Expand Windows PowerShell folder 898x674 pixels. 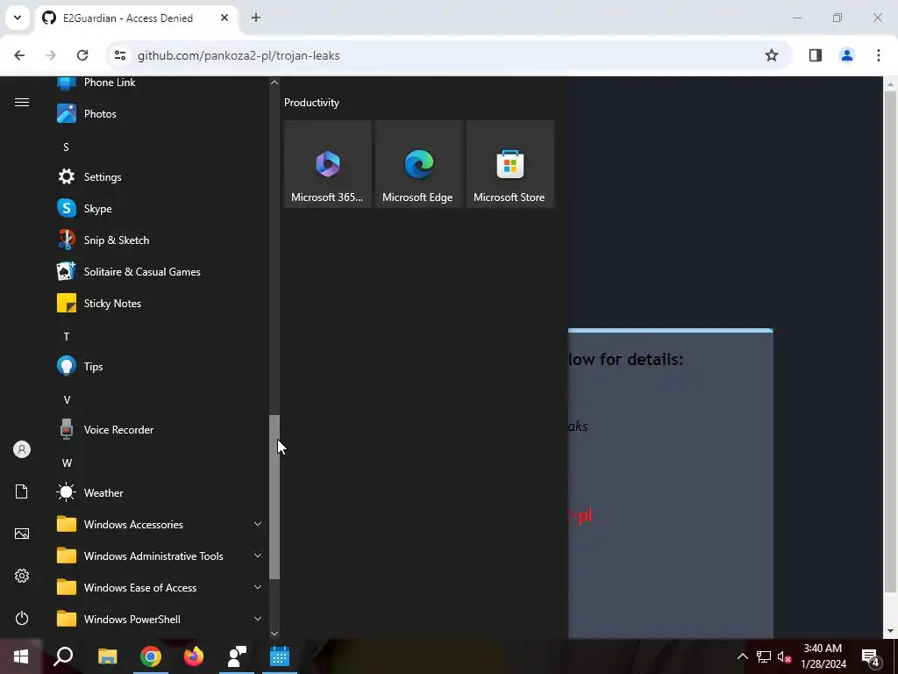[x=160, y=619]
